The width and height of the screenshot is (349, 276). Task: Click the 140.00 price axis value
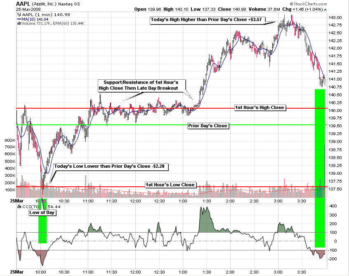coord(335,111)
